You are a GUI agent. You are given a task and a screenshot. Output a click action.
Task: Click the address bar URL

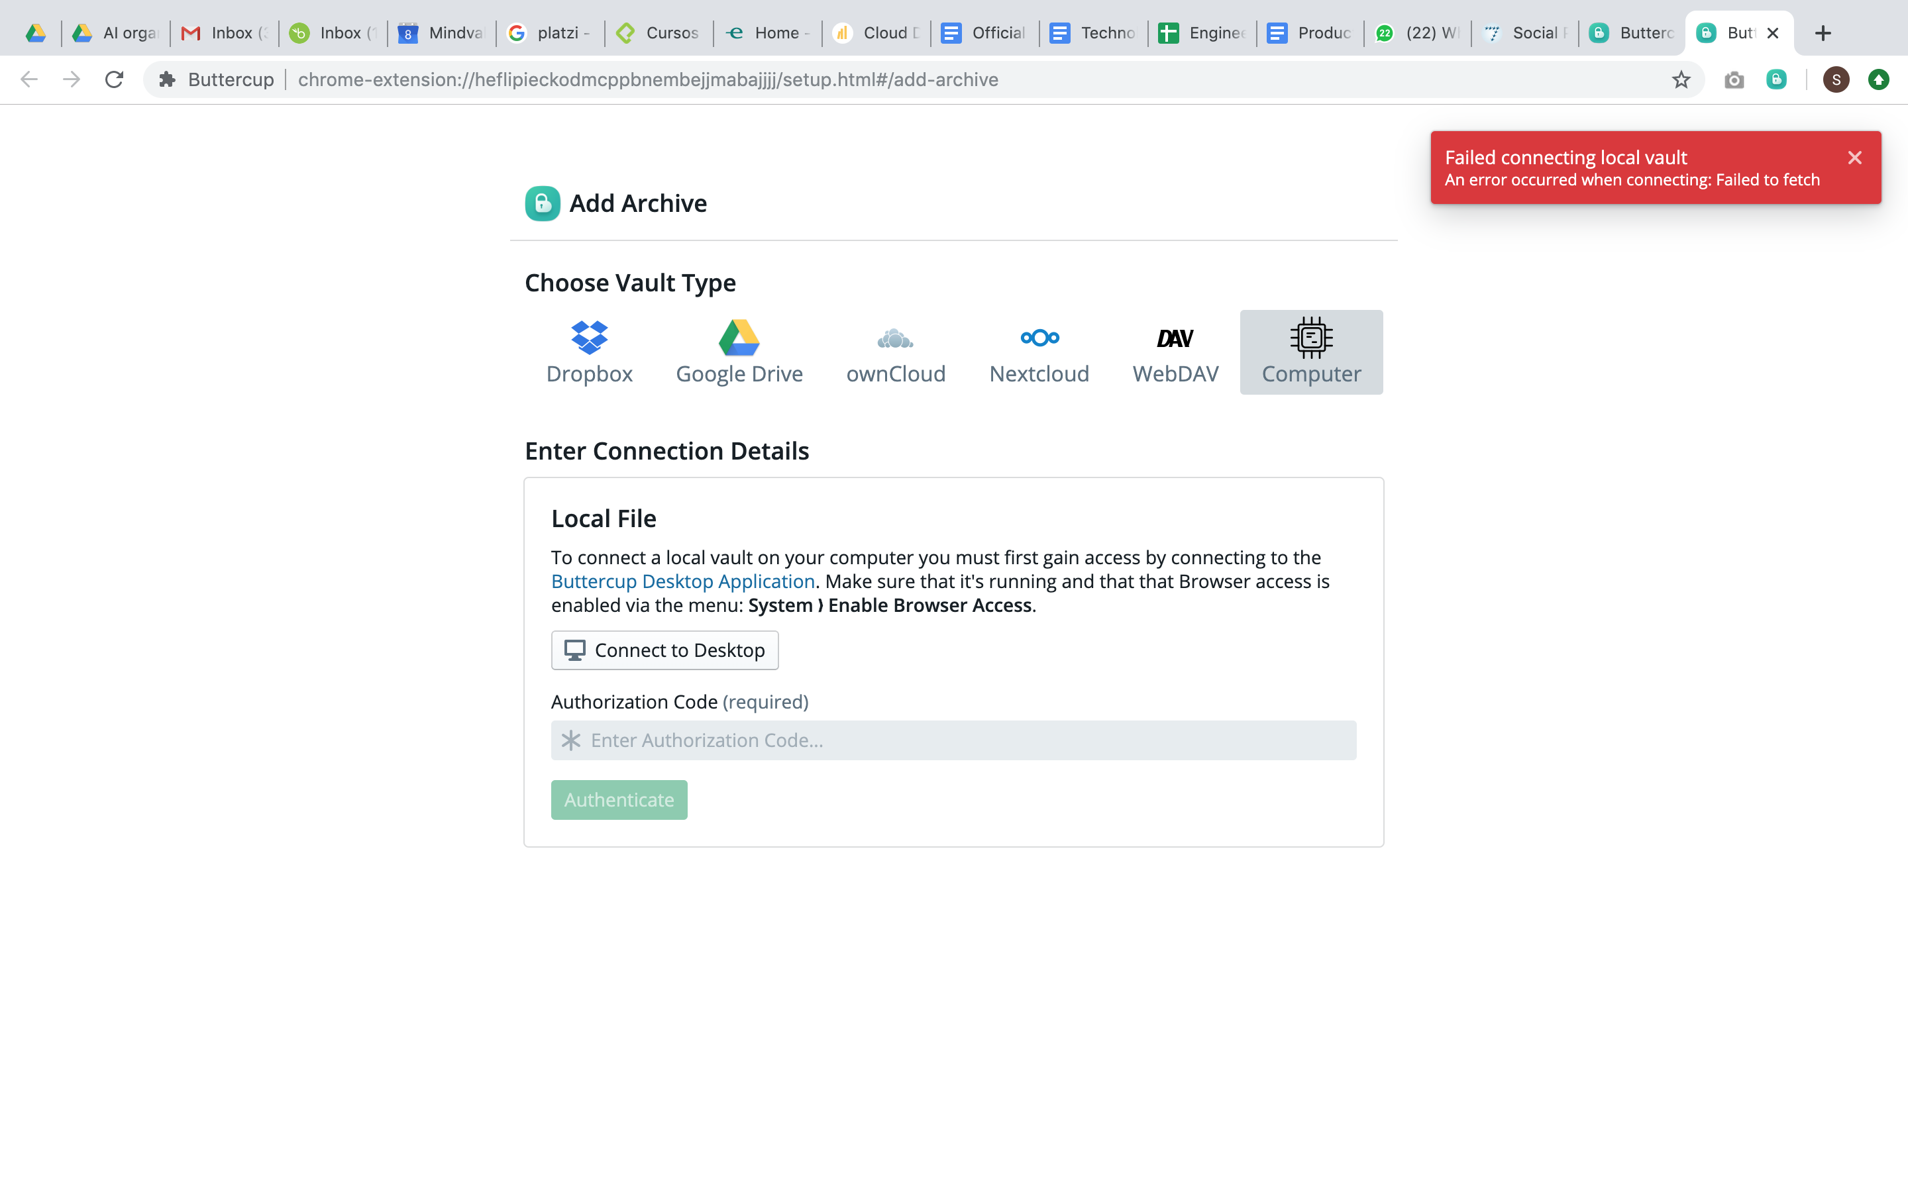[648, 79]
